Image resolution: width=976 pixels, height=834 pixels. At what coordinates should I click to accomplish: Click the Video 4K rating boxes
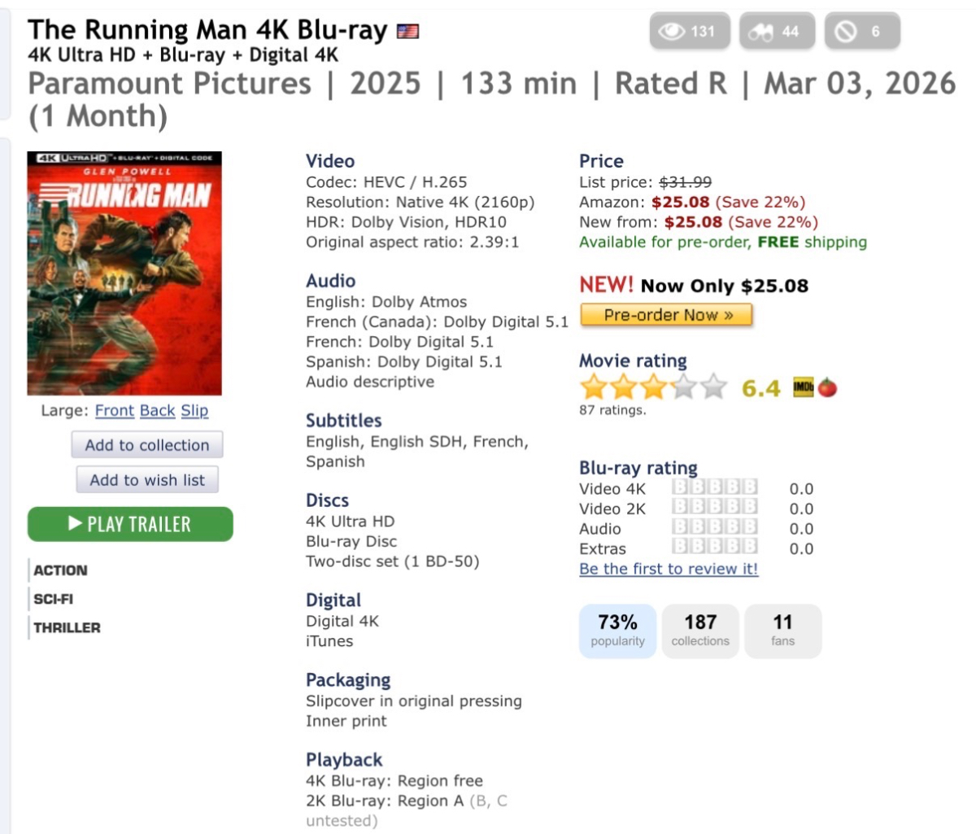[715, 488]
